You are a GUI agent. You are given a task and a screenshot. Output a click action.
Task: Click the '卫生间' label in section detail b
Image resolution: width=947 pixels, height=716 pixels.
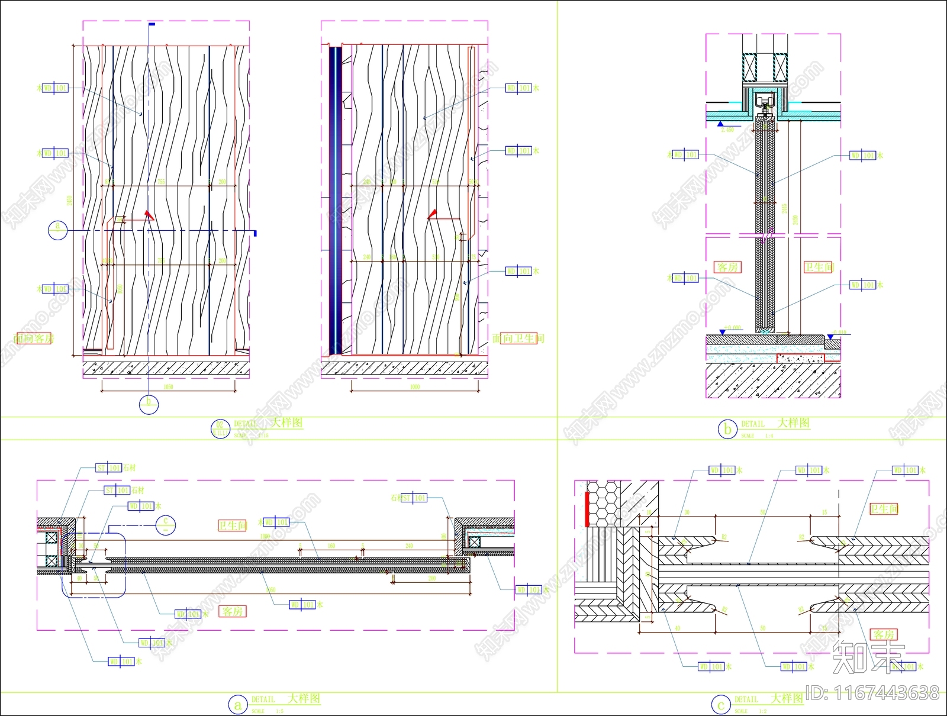[x=819, y=267]
